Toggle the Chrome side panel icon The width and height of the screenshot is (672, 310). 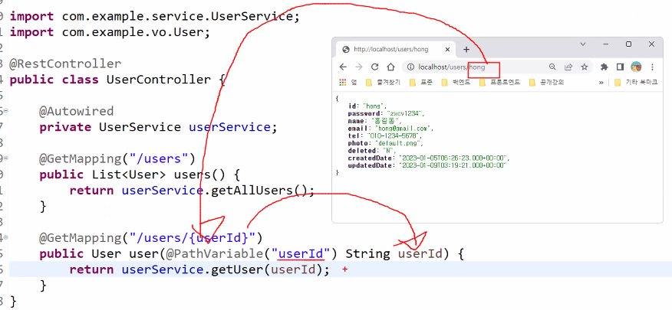[x=620, y=67]
